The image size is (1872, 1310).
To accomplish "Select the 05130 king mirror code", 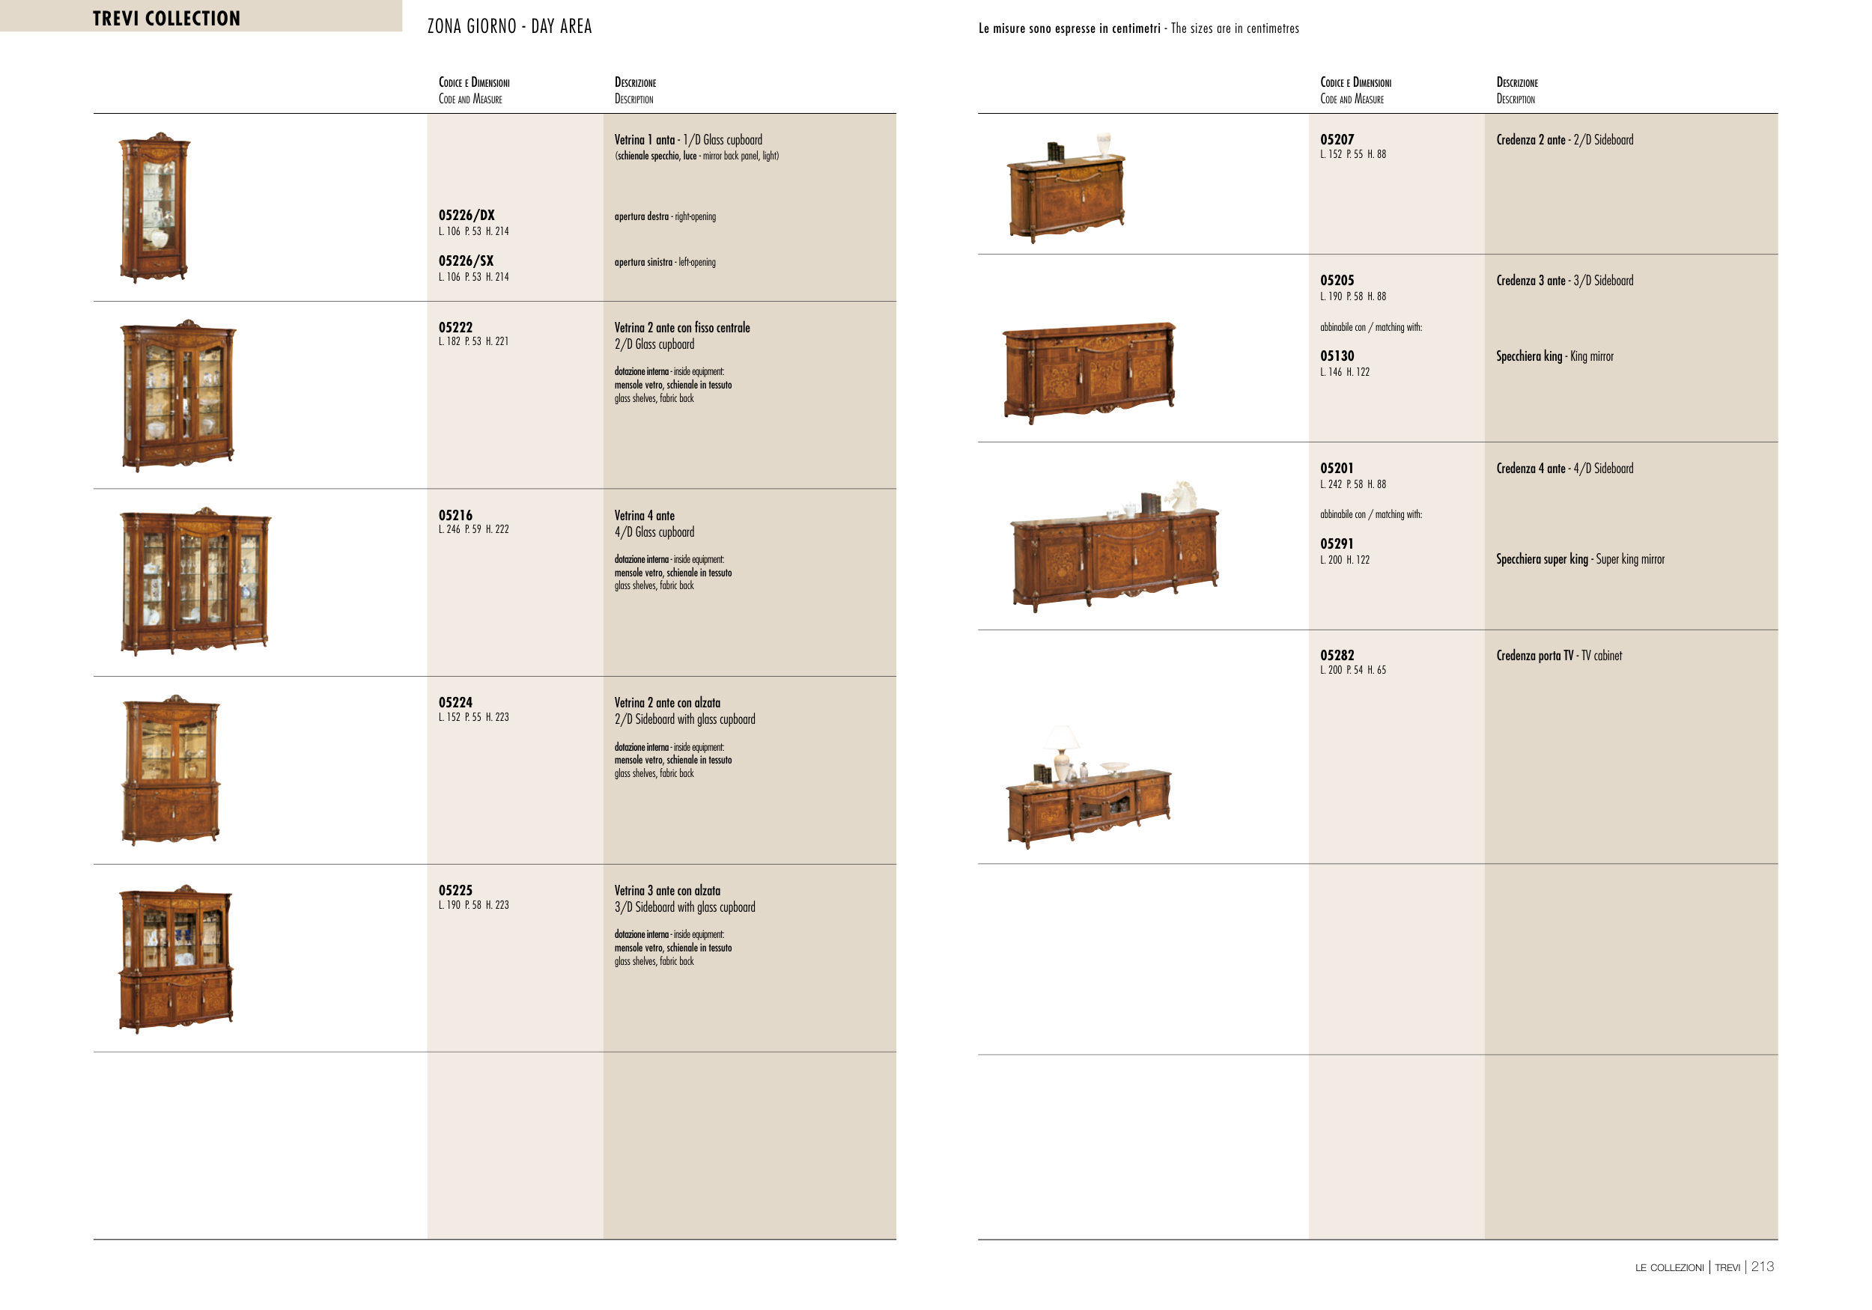I will tap(1337, 356).
